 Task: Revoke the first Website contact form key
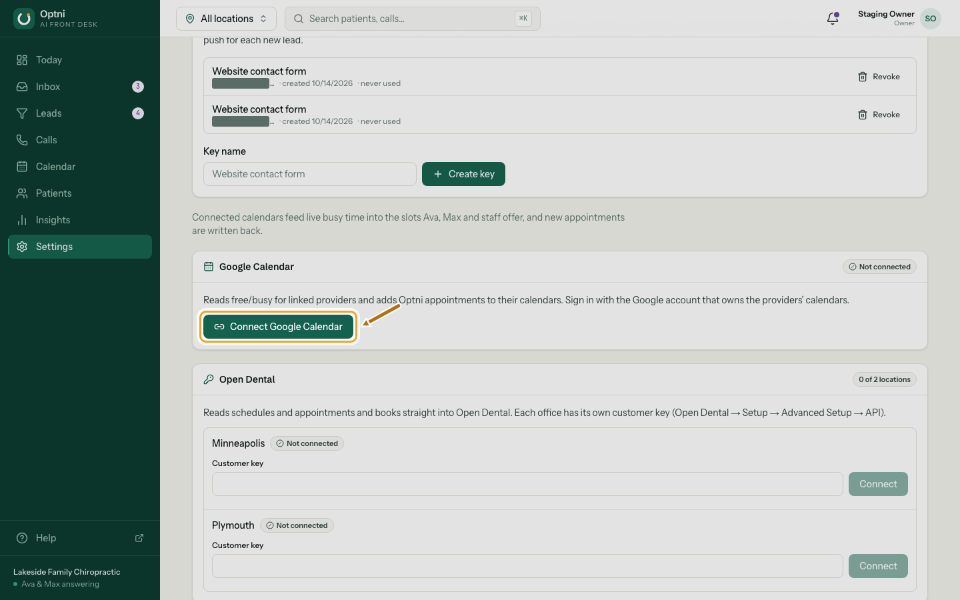coord(879,77)
